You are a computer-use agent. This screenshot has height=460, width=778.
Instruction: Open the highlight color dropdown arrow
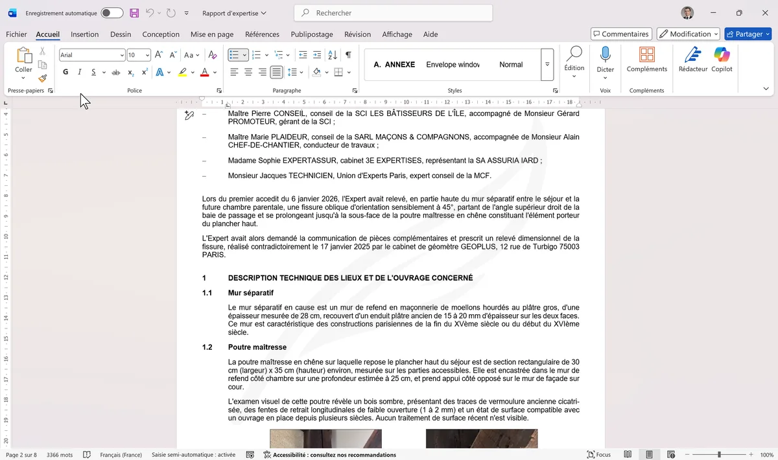tap(193, 72)
